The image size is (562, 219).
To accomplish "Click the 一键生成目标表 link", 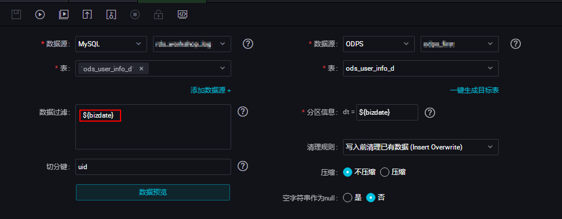I will pos(474,90).
